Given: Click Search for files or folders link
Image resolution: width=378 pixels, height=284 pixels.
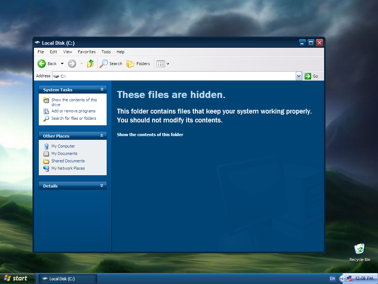Looking at the screenshot, I should (x=74, y=118).
